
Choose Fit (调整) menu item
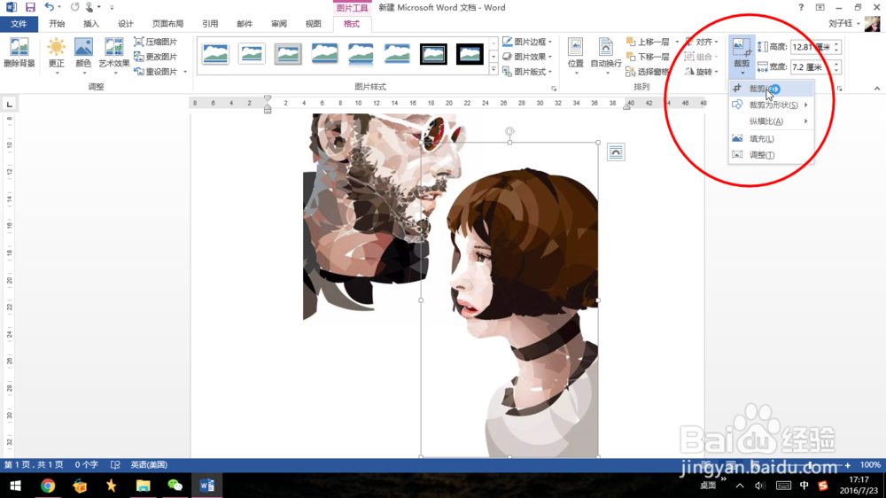coord(772,155)
